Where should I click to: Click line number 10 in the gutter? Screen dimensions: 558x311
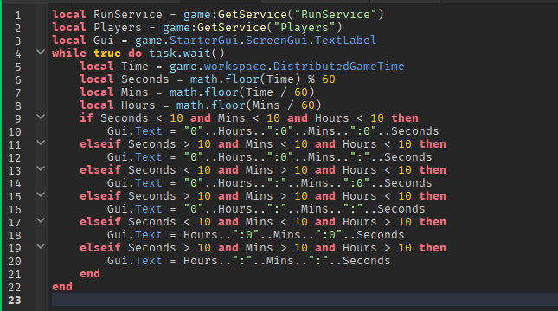click(15, 132)
